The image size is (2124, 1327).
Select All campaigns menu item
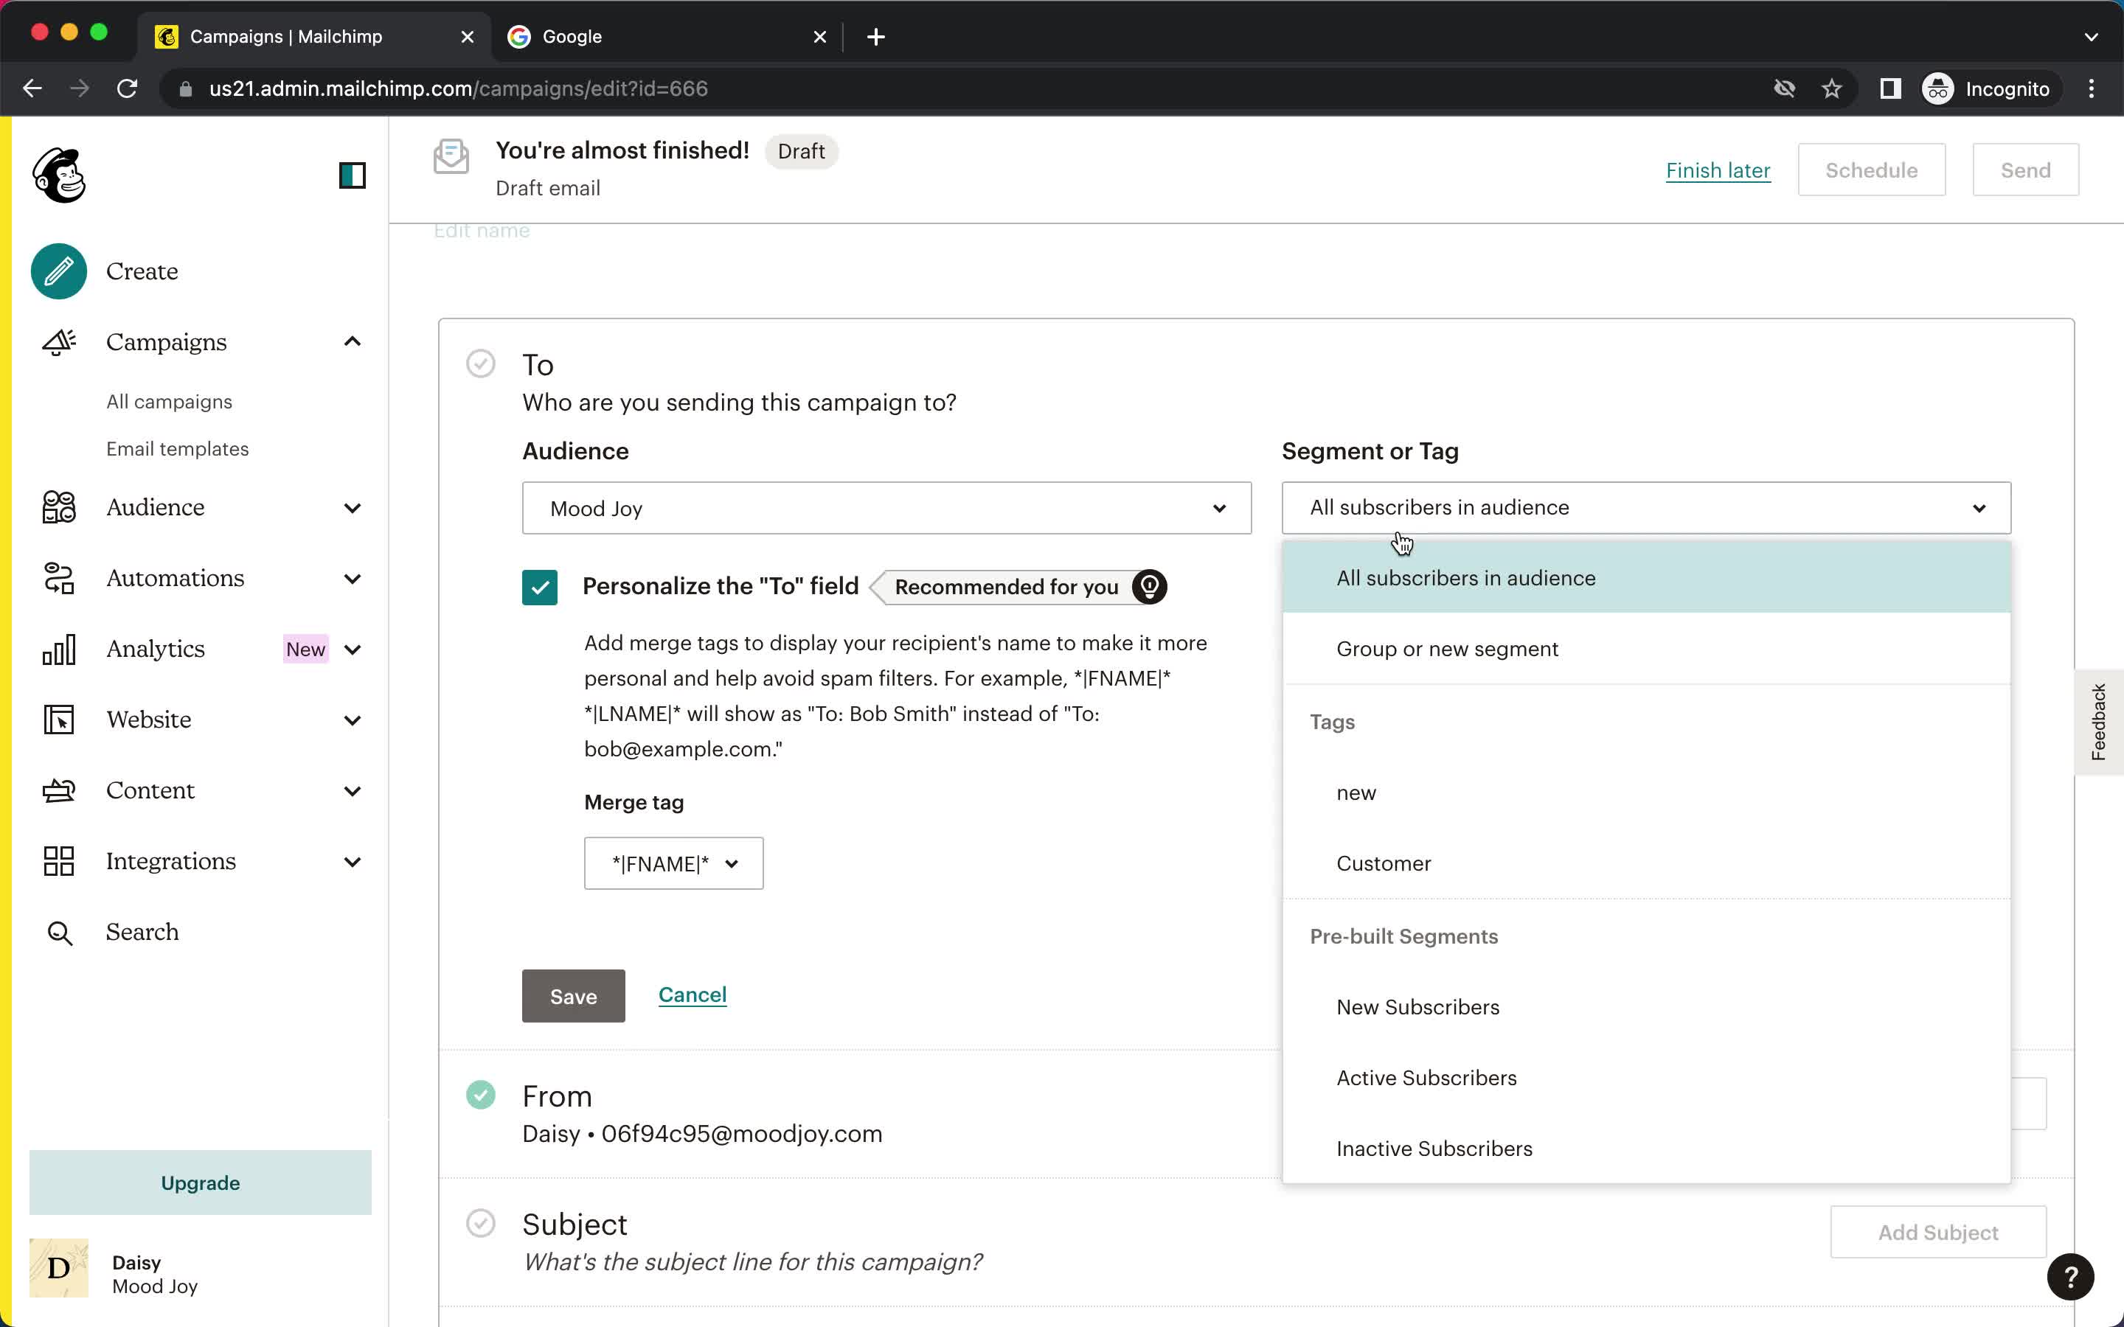tap(170, 400)
